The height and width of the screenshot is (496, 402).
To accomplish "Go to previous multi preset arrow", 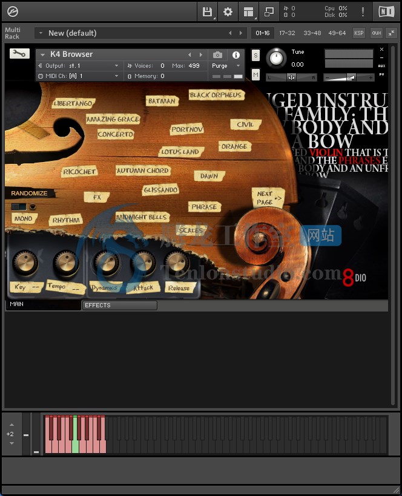I will coord(230,33).
